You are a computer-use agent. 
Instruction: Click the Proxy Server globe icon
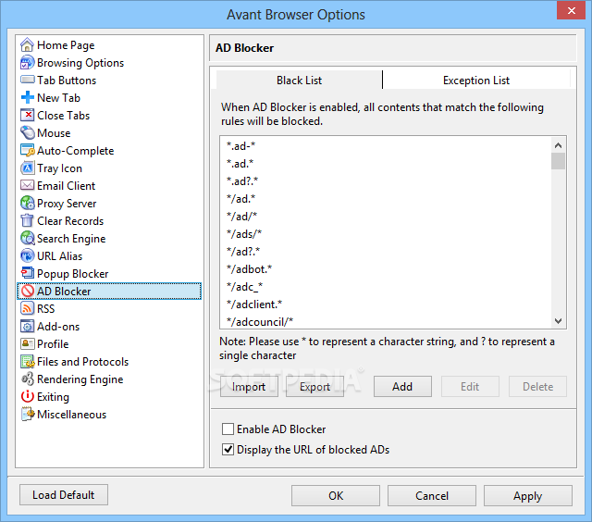pyautogui.click(x=27, y=204)
